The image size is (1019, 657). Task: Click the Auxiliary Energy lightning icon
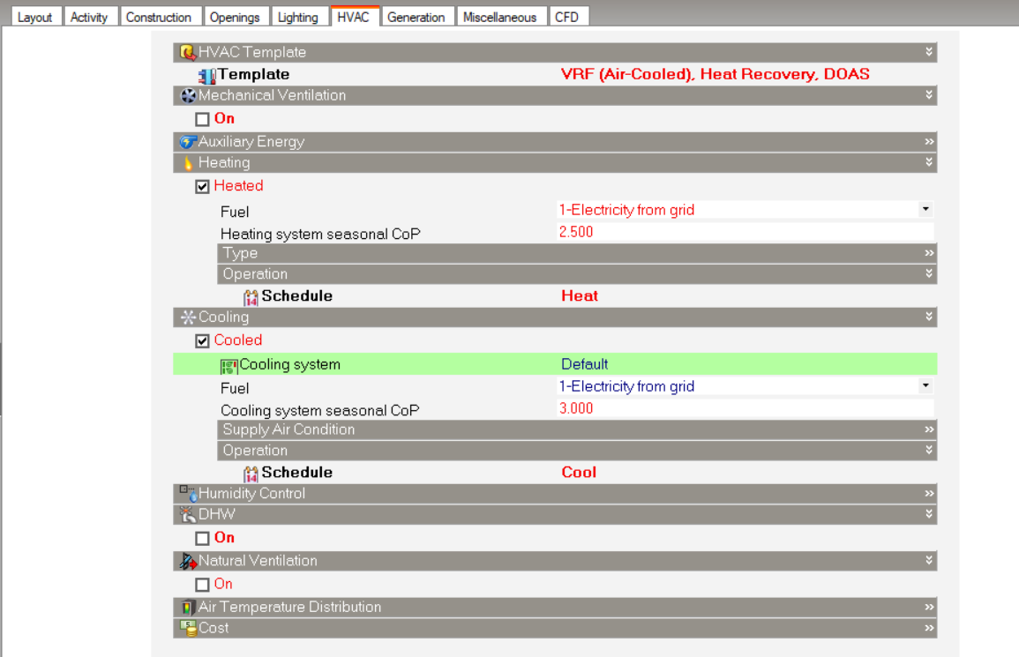[188, 142]
